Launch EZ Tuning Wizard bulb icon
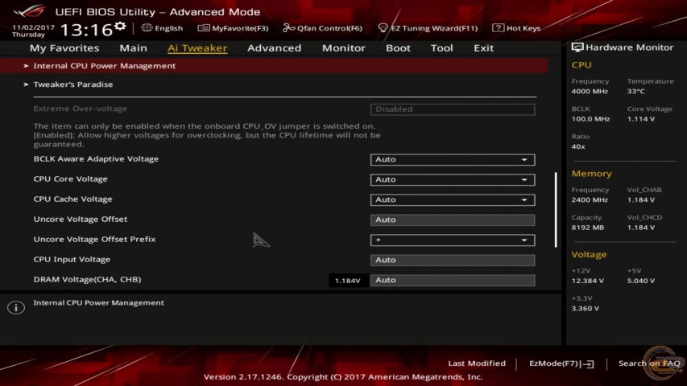This screenshot has height=386, width=687. pos(383,28)
